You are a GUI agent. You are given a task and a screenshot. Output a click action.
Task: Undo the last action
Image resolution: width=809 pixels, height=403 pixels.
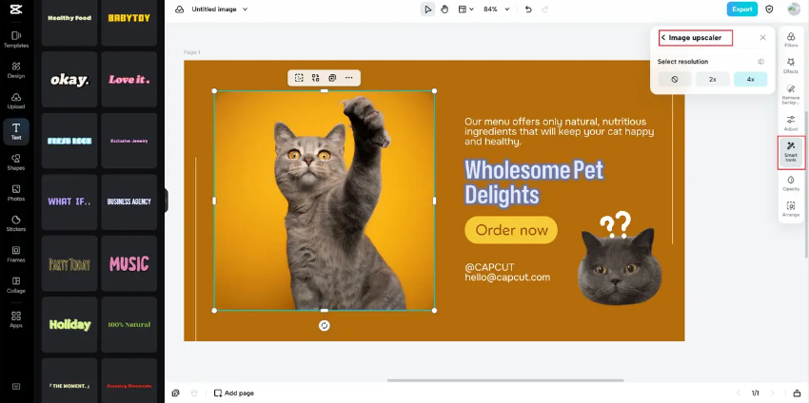click(528, 10)
